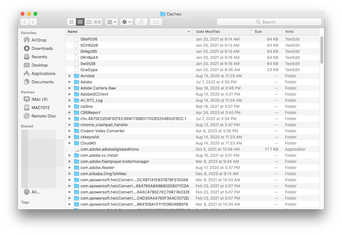
Task: Expand the CloudKit folder
Action: click(70, 143)
